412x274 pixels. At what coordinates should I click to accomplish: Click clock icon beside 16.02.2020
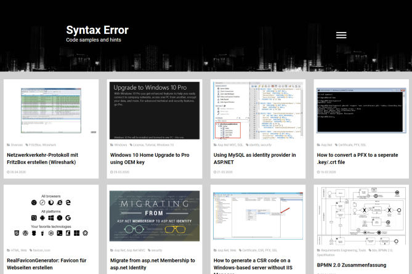point(318,172)
